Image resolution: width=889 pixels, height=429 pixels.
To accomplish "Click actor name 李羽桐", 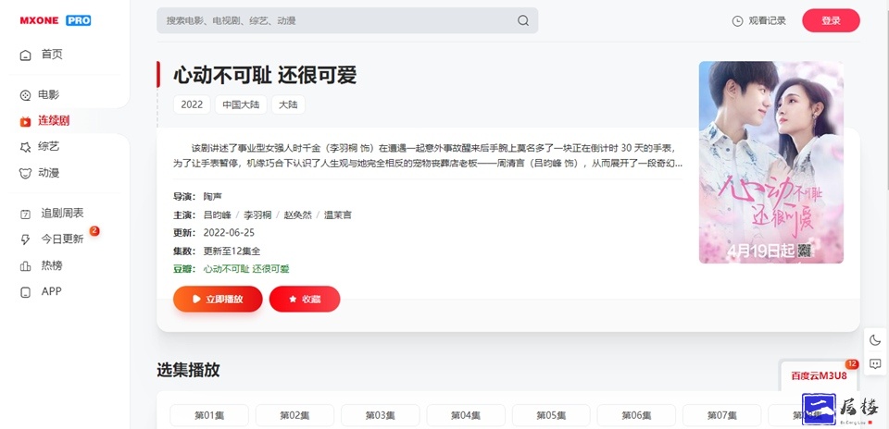I will pyautogui.click(x=257, y=215).
